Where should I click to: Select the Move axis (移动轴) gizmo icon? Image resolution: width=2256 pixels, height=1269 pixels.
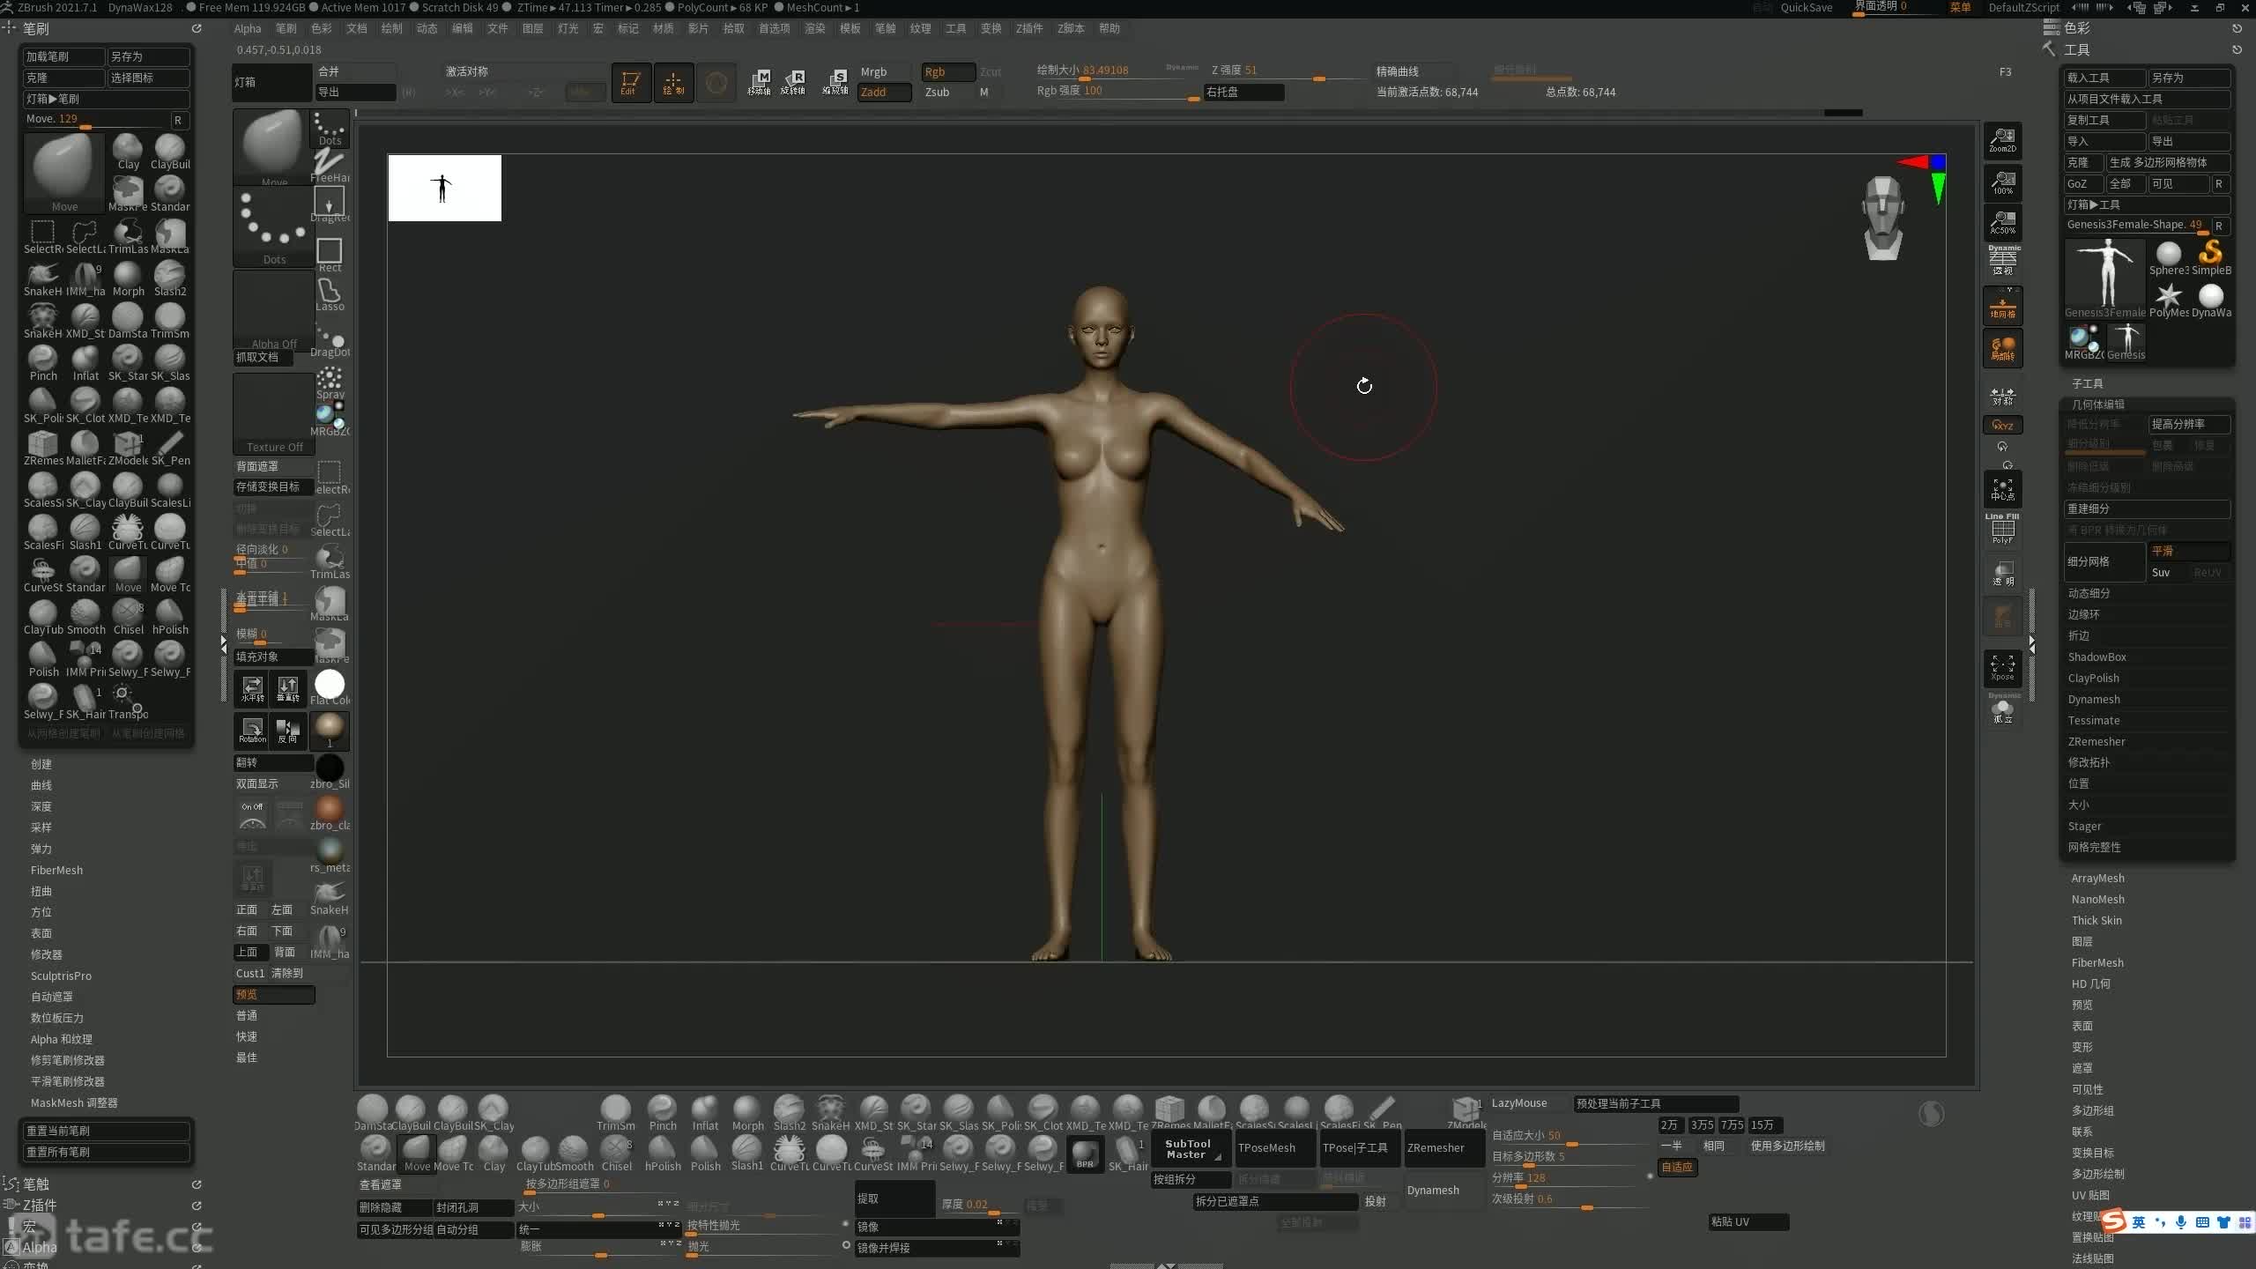pyautogui.click(x=760, y=82)
